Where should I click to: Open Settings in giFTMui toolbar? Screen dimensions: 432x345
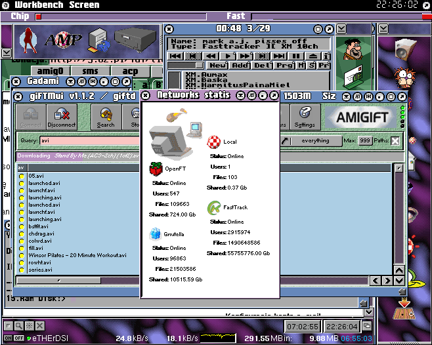click(x=305, y=117)
